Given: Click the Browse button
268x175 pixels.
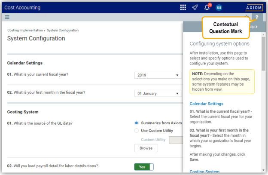Looking at the screenshot, I should point(146,148).
